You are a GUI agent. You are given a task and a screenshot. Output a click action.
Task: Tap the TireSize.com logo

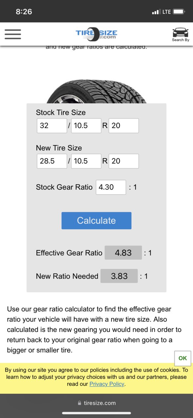[x=96, y=34]
